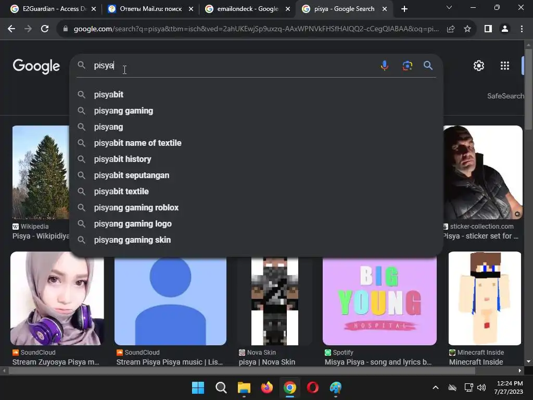Image resolution: width=533 pixels, height=400 pixels.
Task: Open Minecraft Inside skin image
Action: (485, 298)
